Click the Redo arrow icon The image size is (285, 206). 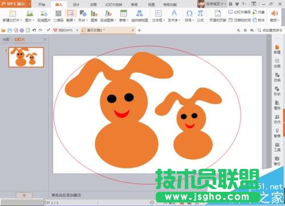[40, 30]
